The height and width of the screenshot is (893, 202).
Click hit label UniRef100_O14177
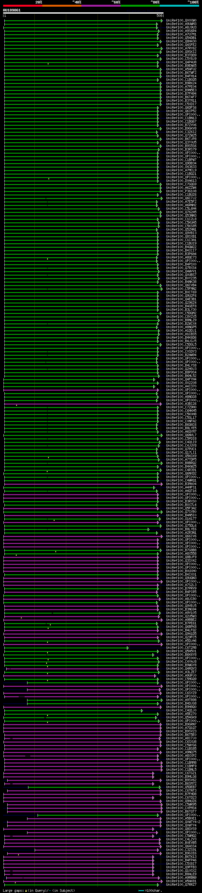coord(181,519)
